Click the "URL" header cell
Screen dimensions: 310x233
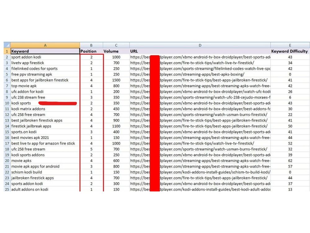pos(200,51)
